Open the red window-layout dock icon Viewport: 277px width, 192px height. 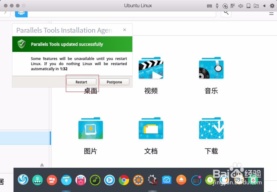(x=52, y=180)
